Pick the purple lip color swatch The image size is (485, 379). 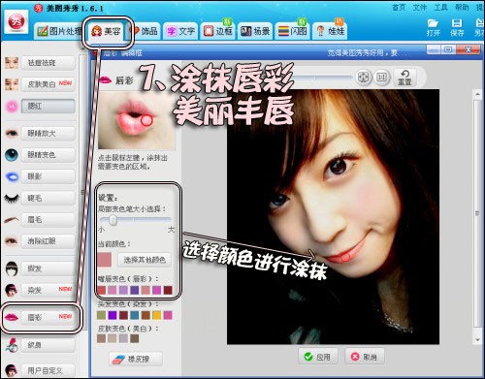[135, 290]
